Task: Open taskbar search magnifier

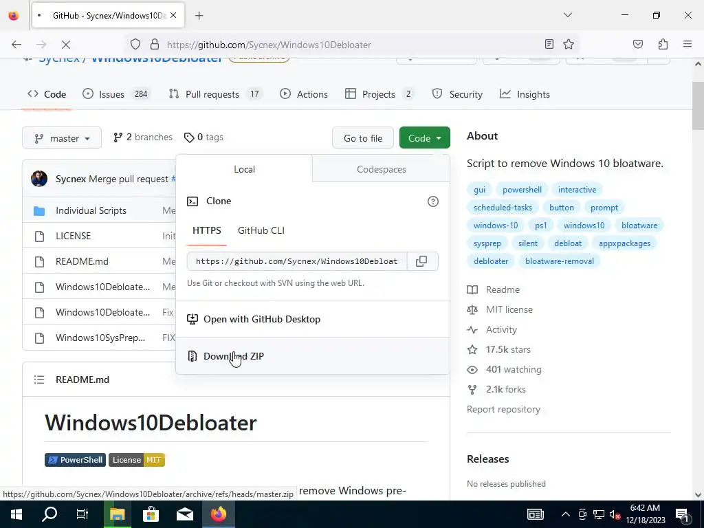Action: point(49,514)
